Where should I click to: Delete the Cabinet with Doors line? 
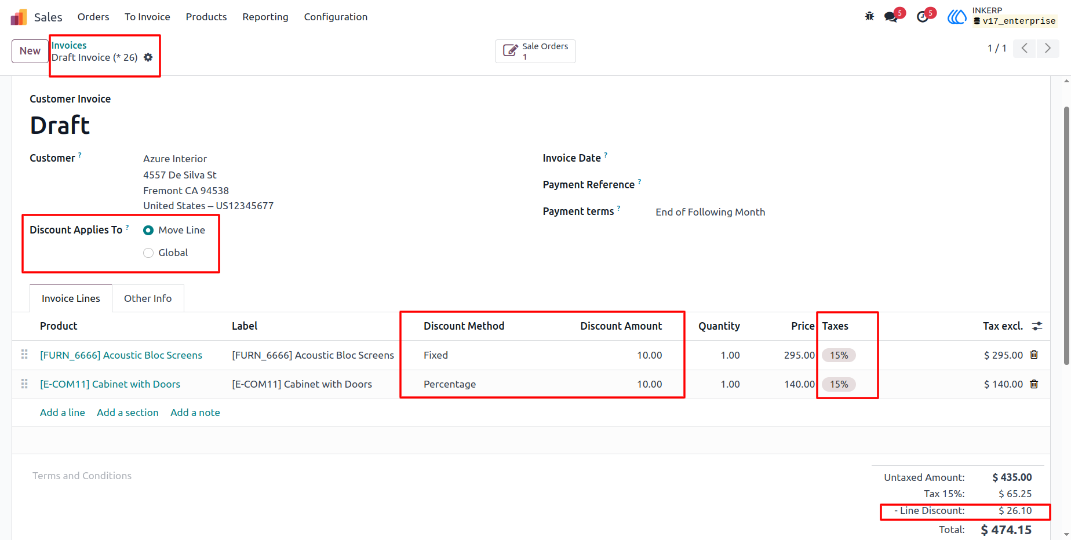point(1034,384)
